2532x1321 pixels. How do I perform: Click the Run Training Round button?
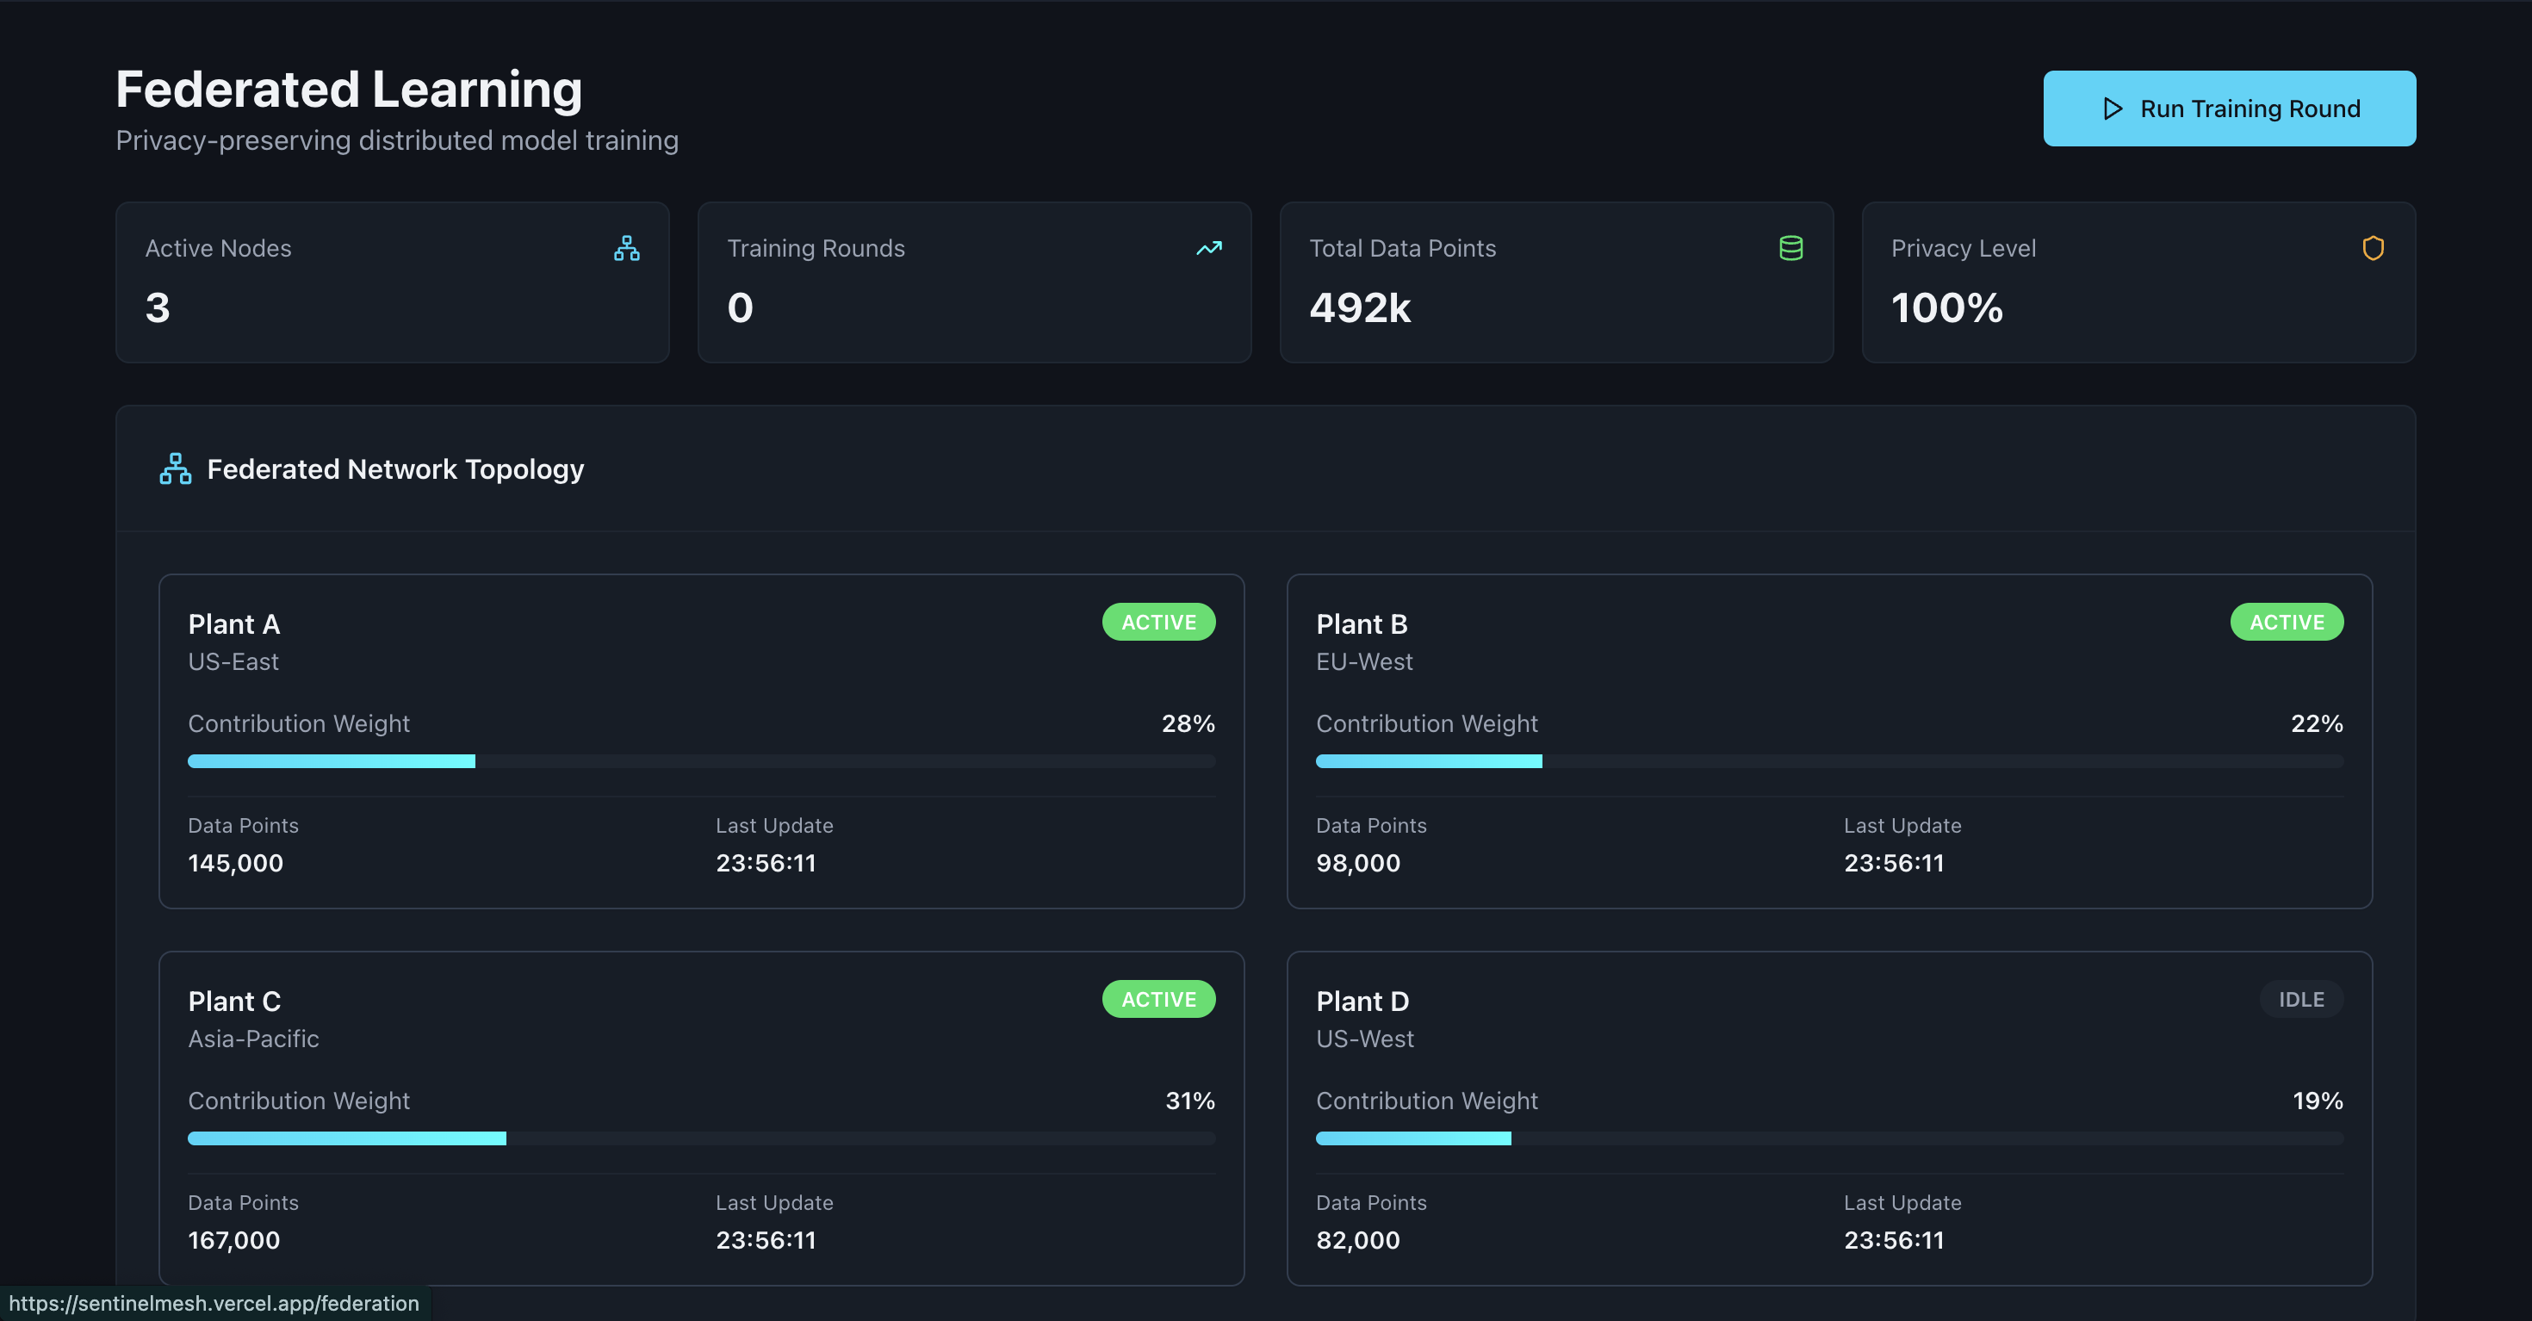[x=2228, y=109]
